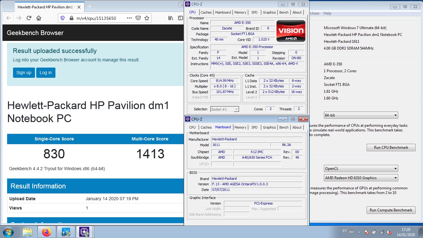
Task: Open the 64-bit architecture dropdown
Action: click(361, 115)
